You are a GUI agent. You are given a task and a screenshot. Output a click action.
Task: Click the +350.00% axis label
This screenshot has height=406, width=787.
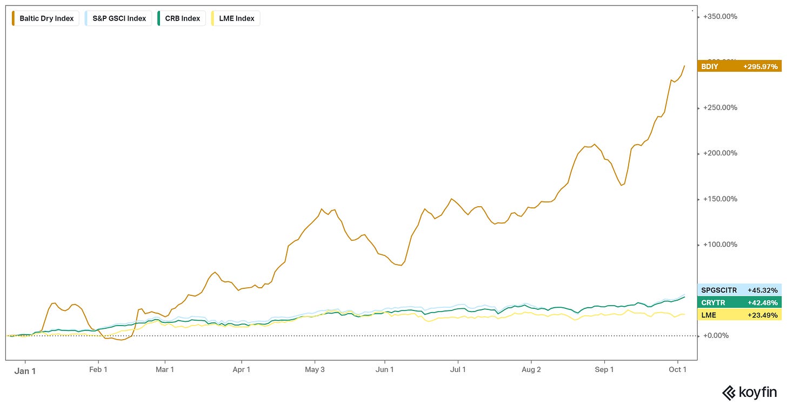(x=721, y=17)
